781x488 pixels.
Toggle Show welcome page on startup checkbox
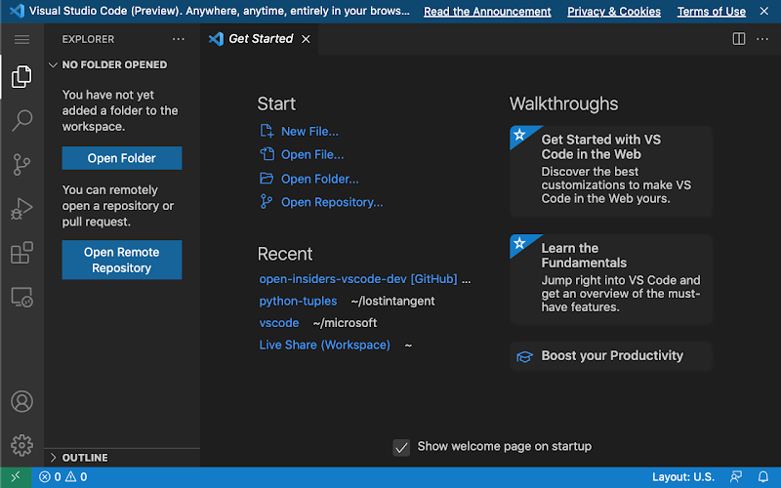401,447
